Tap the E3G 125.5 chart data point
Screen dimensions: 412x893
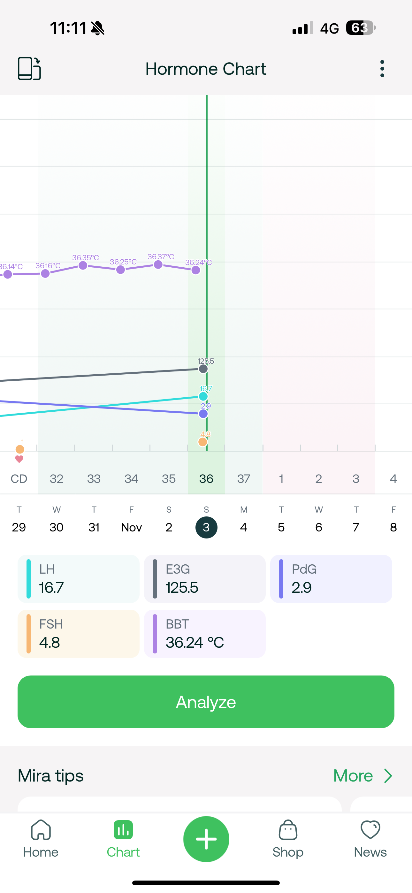(203, 369)
